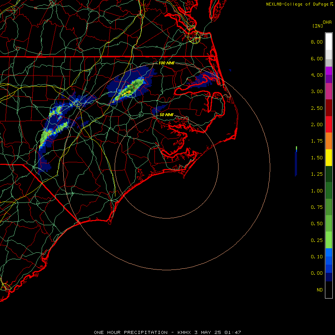
Task: Click the 0.75 legend value
Action: click(317, 207)
